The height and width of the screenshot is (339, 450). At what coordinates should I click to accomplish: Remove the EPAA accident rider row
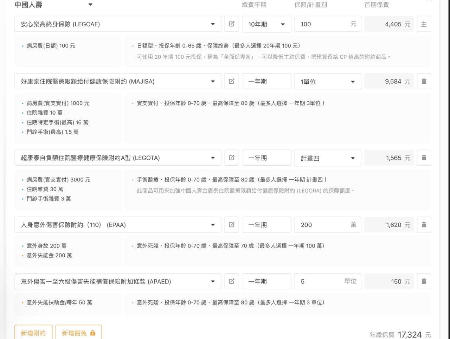[x=424, y=225]
